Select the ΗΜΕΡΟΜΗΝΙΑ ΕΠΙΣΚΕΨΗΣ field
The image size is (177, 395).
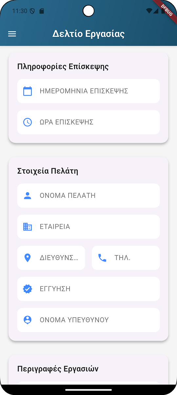click(x=88, y=91)
